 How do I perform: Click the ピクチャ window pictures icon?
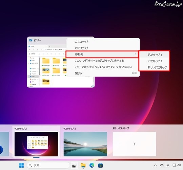[x=31, y=40]
